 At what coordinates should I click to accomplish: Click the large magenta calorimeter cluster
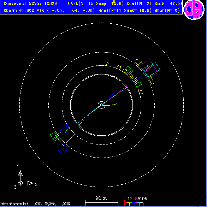[149, 68]
